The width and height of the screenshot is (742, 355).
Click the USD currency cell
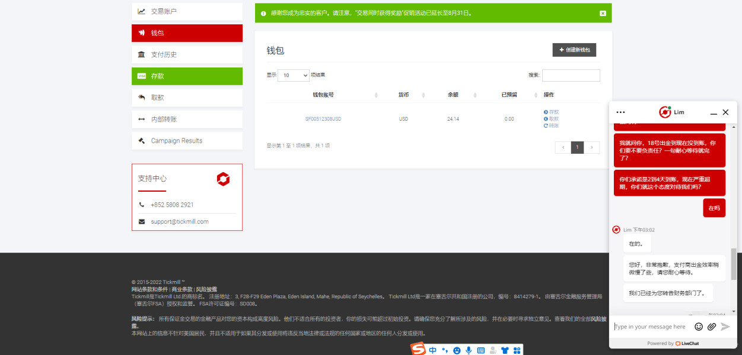(403, 119)
